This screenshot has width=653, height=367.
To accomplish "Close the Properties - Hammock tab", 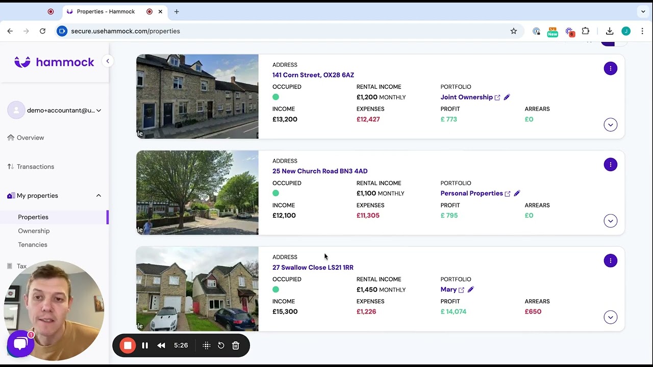I will pyautogui.click(x=161, y=11).
